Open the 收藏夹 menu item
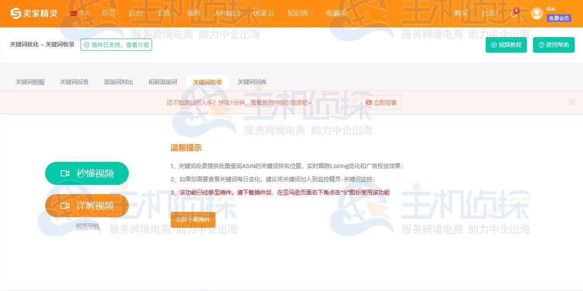The width and height of the screenshot is (583, 291). click(337, 13)
